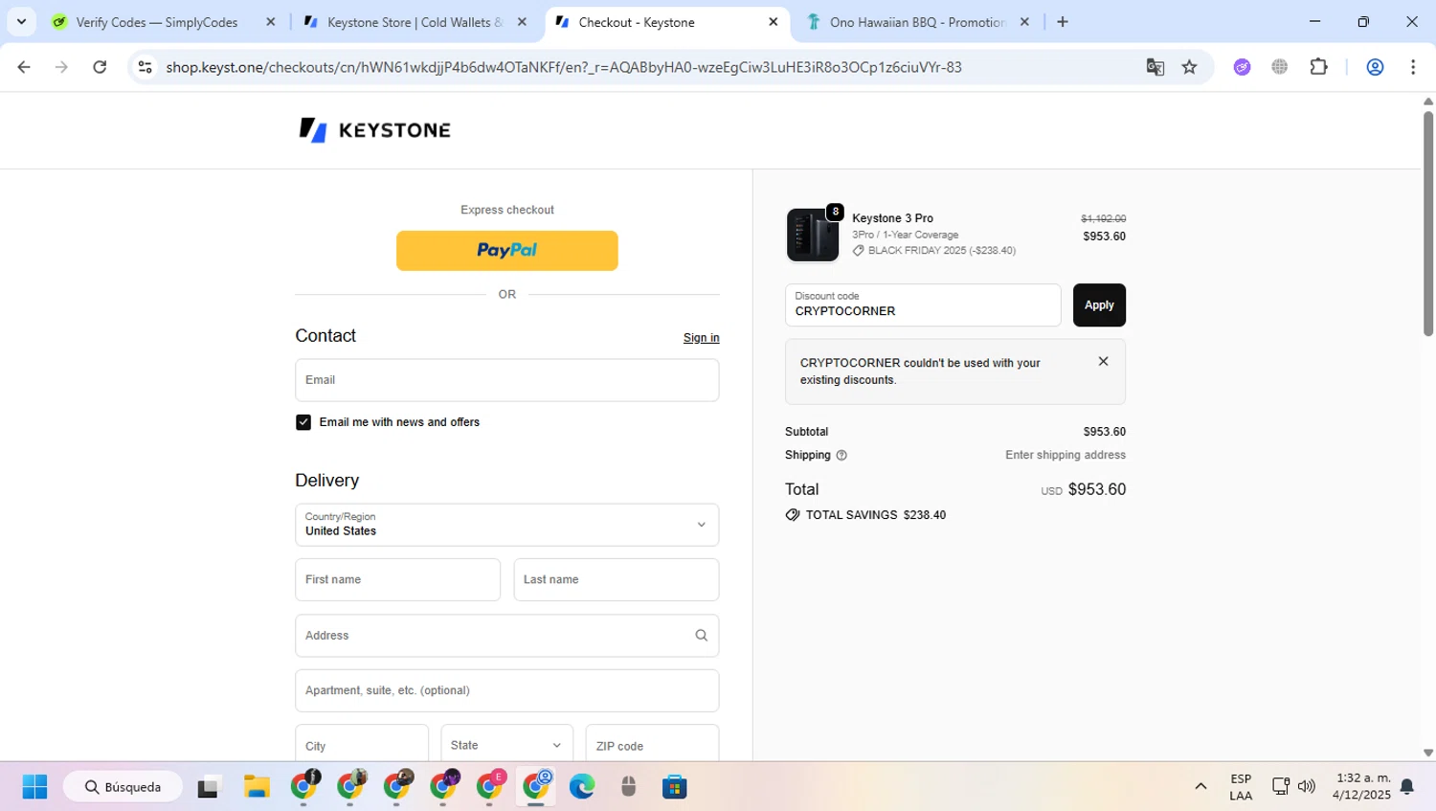The height and width of the screenshot is (811, 1436).
Task: Open site information icon in the address bar
Action: coord(146,67)
